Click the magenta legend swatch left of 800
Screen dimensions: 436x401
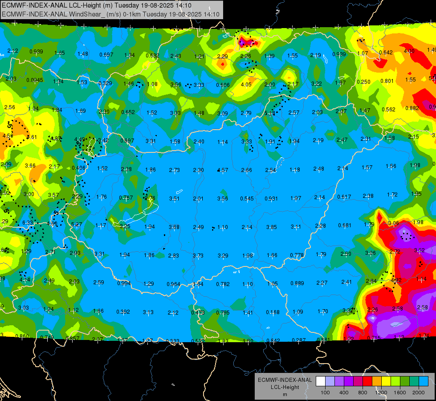358,381
